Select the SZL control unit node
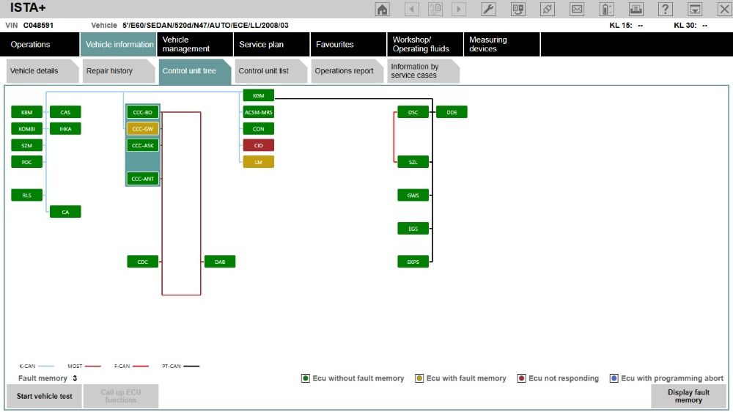This screenshot has width=733, height=412. 413,162
